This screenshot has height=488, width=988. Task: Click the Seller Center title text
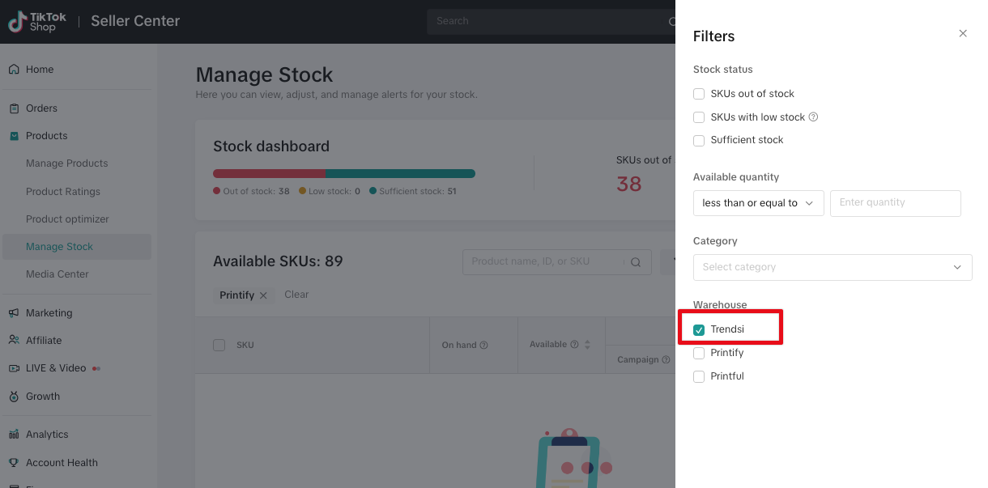tap(135, 21)
